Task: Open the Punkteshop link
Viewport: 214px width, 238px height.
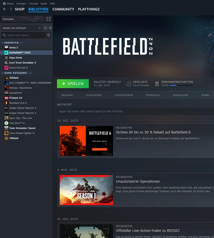Action: click(x=153, y=95)
